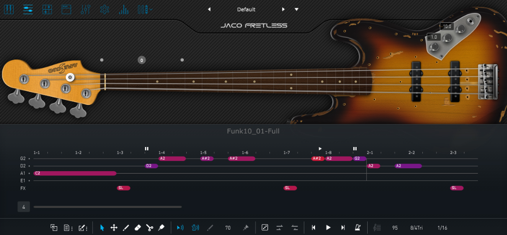
Task: Click the loop forward arrows icon
Action: pos(279,228)
